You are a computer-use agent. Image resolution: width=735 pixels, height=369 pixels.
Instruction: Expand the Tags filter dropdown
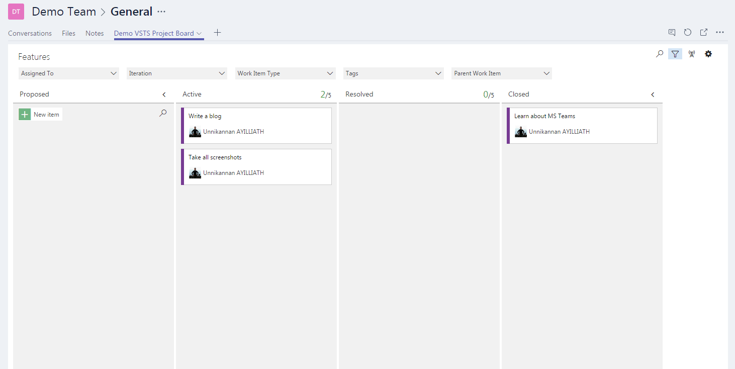tap(394, 73)
